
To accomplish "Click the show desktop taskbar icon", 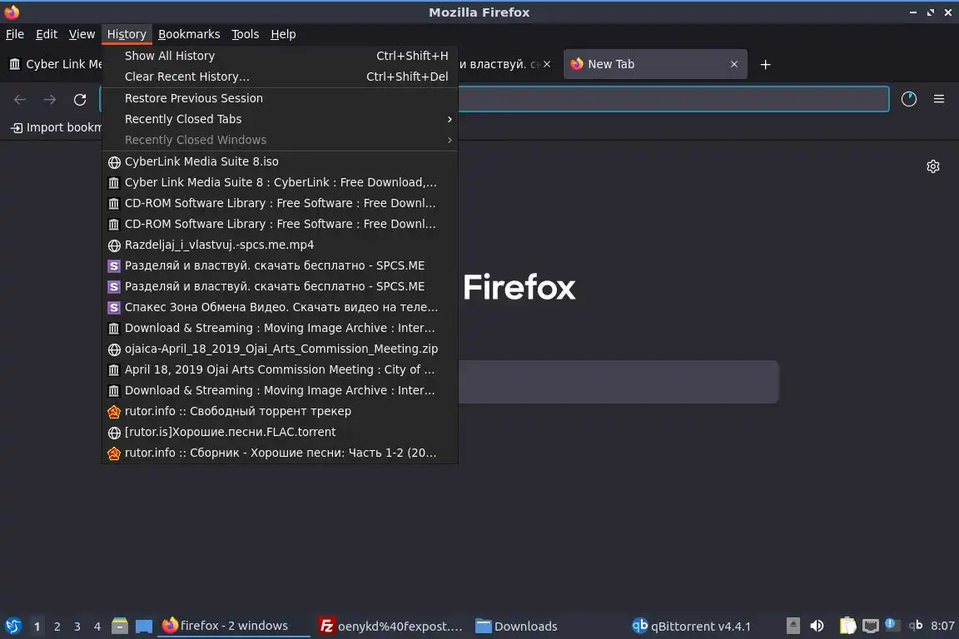I will [x=144, y=627].
